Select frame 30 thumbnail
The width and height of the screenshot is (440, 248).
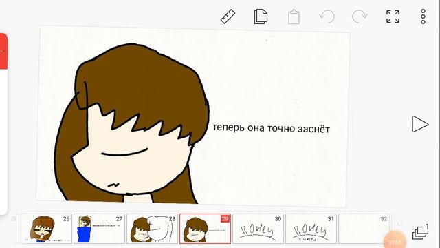(x=258, y=229)
